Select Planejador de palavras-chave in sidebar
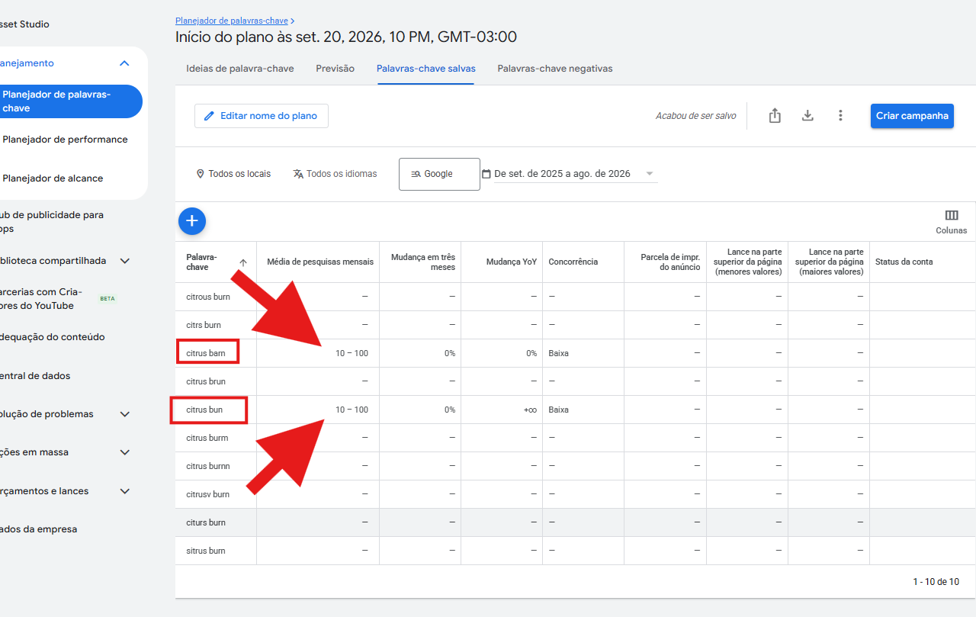The image size is (976, 617). pyautogui.click(x=70, y=101)
